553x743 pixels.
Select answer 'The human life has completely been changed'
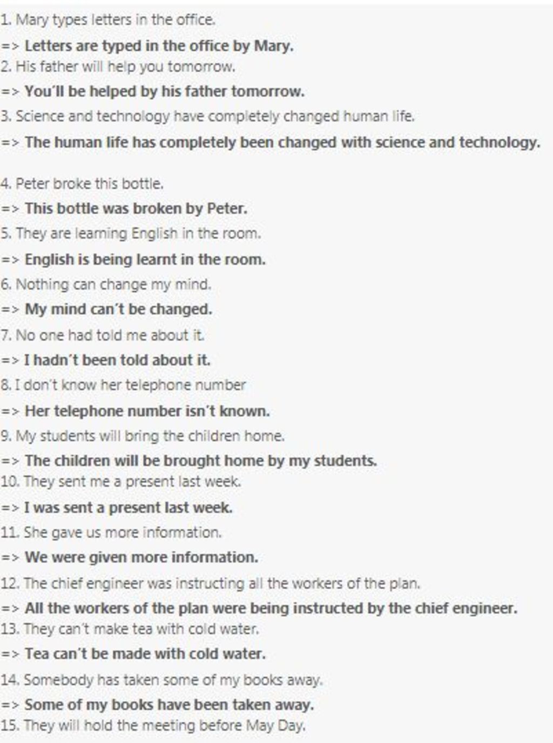tap(282, 143)
